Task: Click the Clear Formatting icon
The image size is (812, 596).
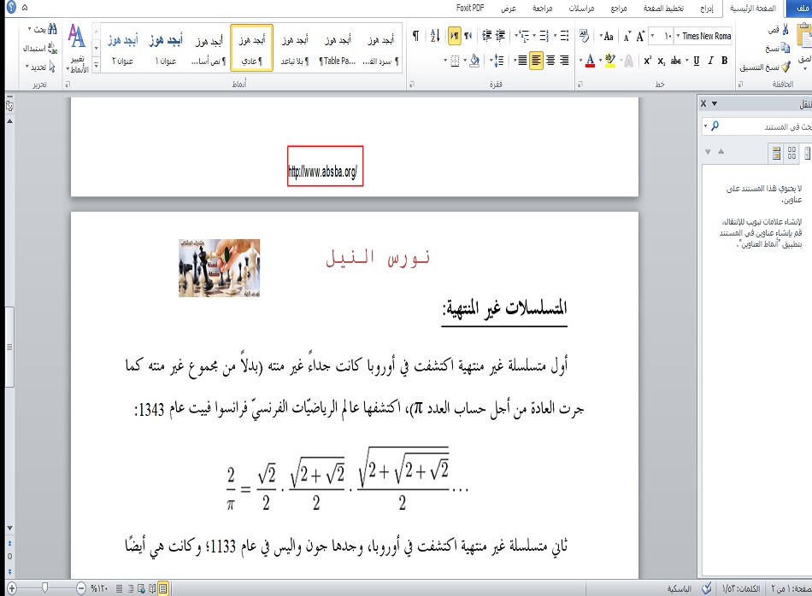Action: pos(584,36)
